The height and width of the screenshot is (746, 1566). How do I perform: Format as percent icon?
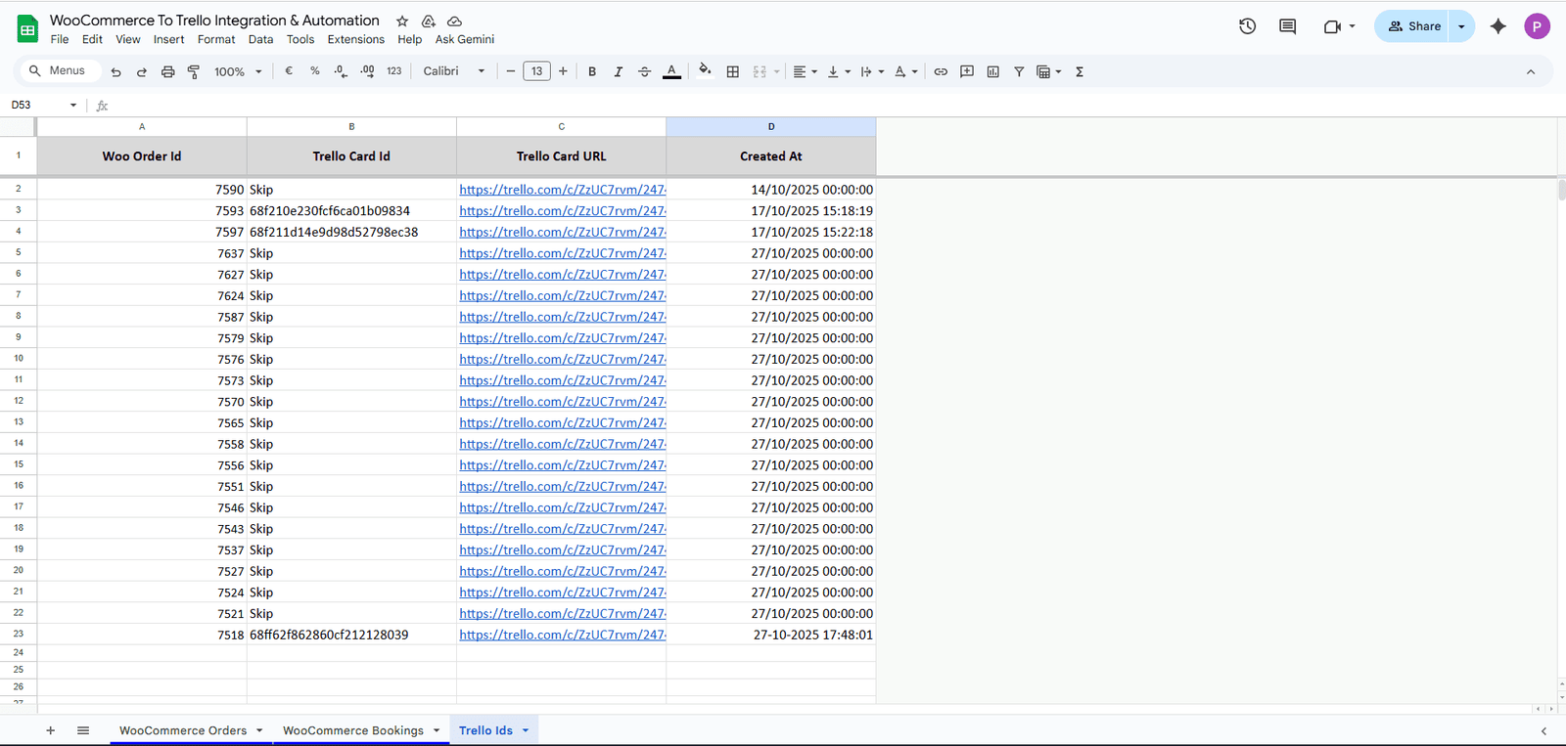315,71
